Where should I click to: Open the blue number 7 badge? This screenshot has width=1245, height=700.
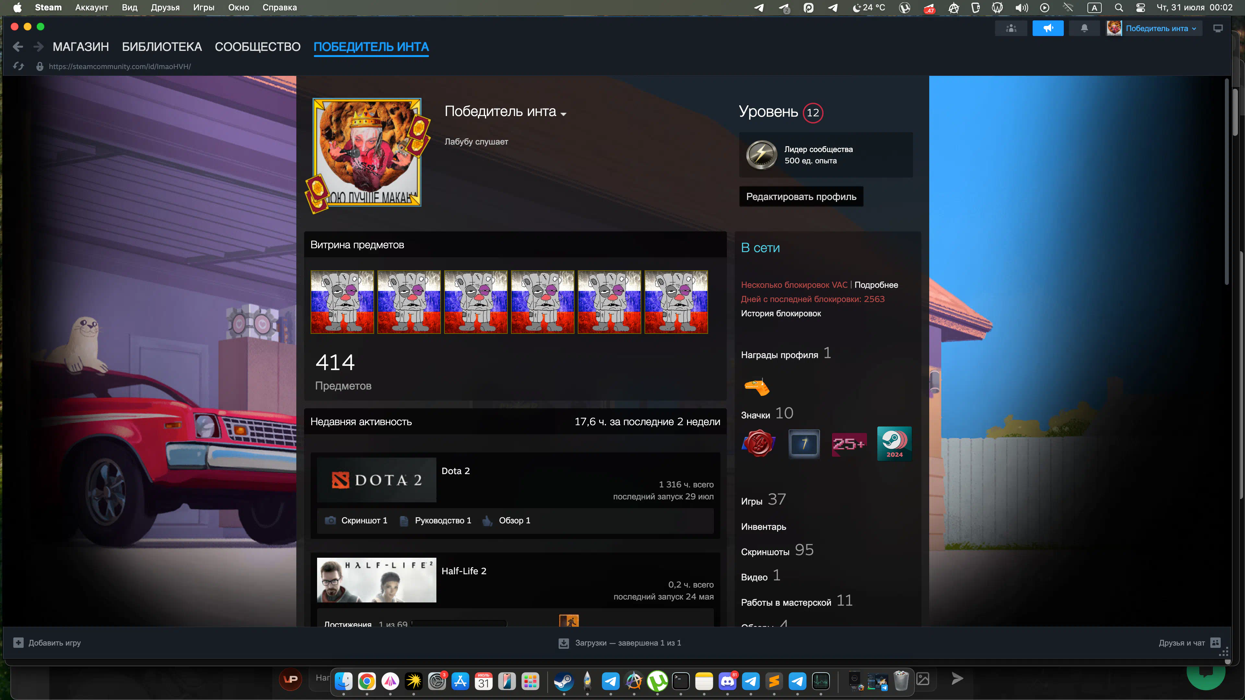tap(804, 443)
